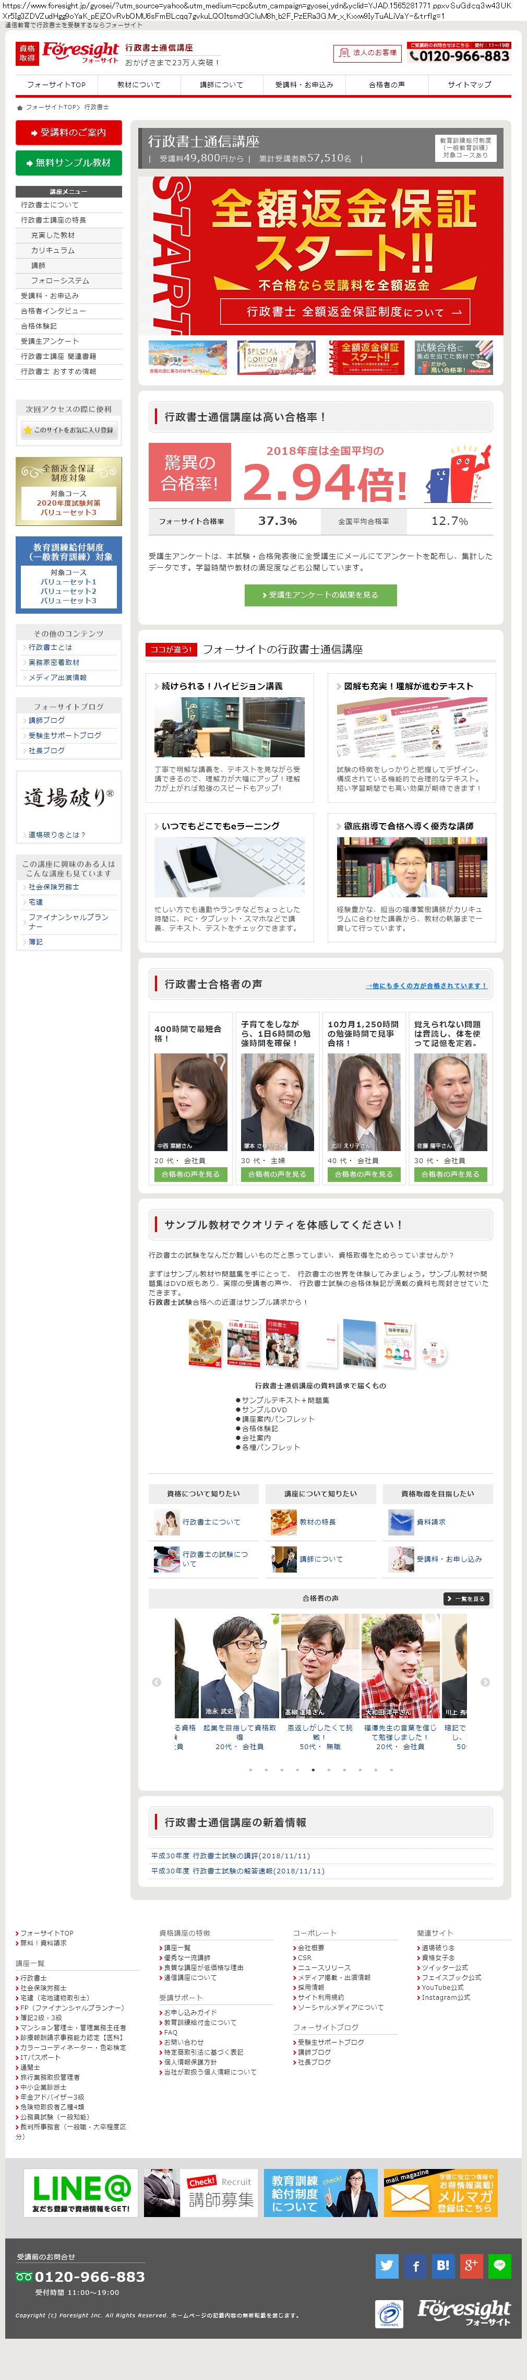Click the メルマガ登録はこちら banner

[440, 2193]
